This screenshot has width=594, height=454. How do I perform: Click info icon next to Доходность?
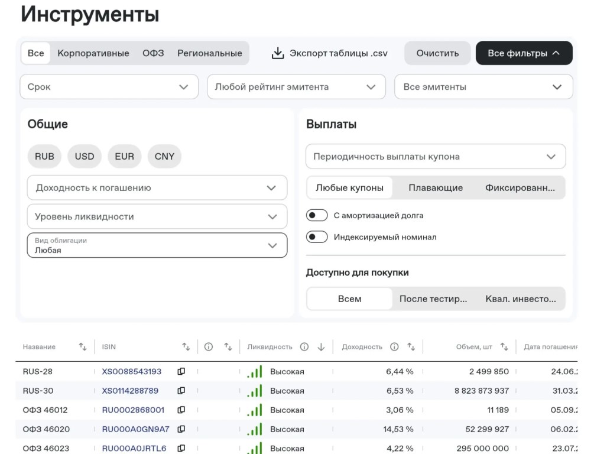click(394, 346)
